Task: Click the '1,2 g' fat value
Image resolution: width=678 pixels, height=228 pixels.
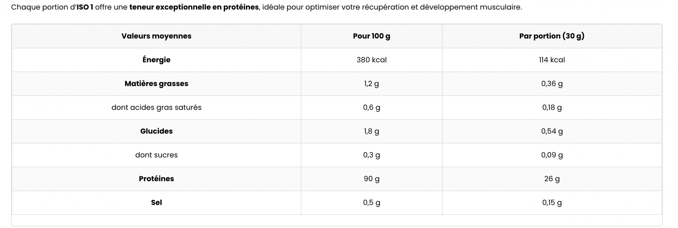Action: (372, 84)
